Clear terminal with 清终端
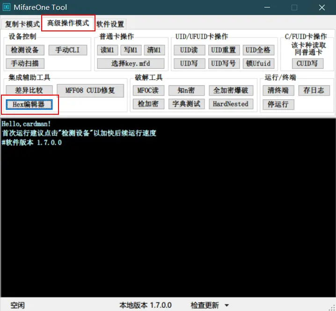336x311 pixels. pos(278,90)
